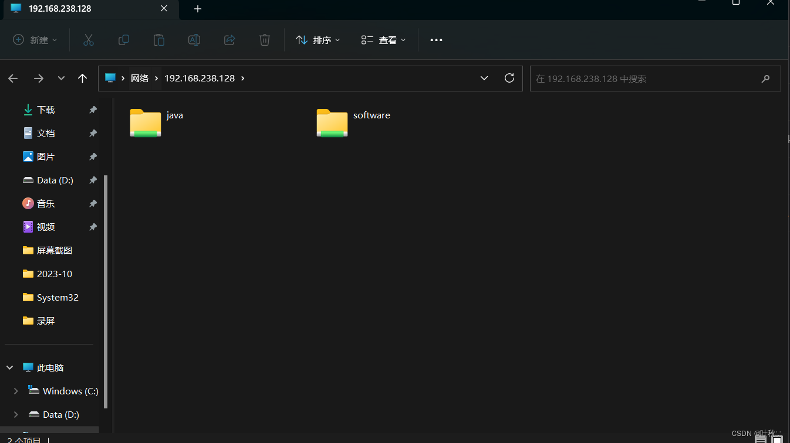
Task: Open the 排序 sort dropdown
Action: coord(318,40)
